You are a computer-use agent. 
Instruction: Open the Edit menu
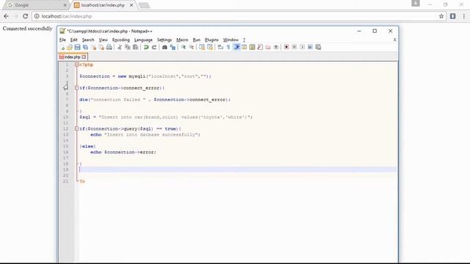pyautogui.click(x=73, y=40)
